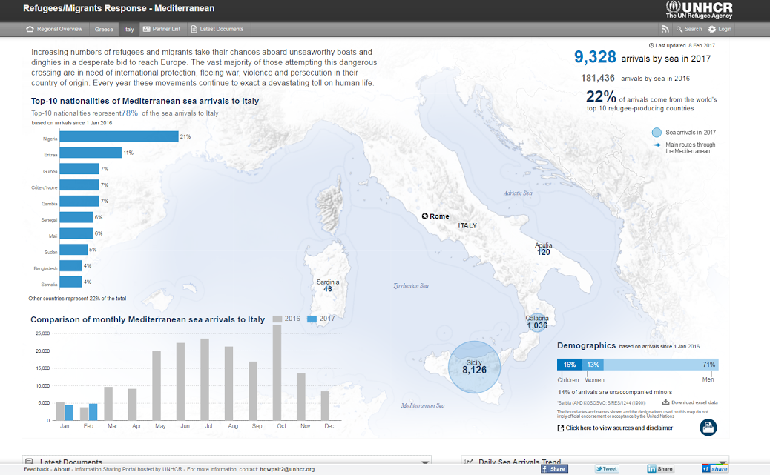Screen dimensions: 770x475
Task: Click the round print icon button
Action: coord(708,428)
